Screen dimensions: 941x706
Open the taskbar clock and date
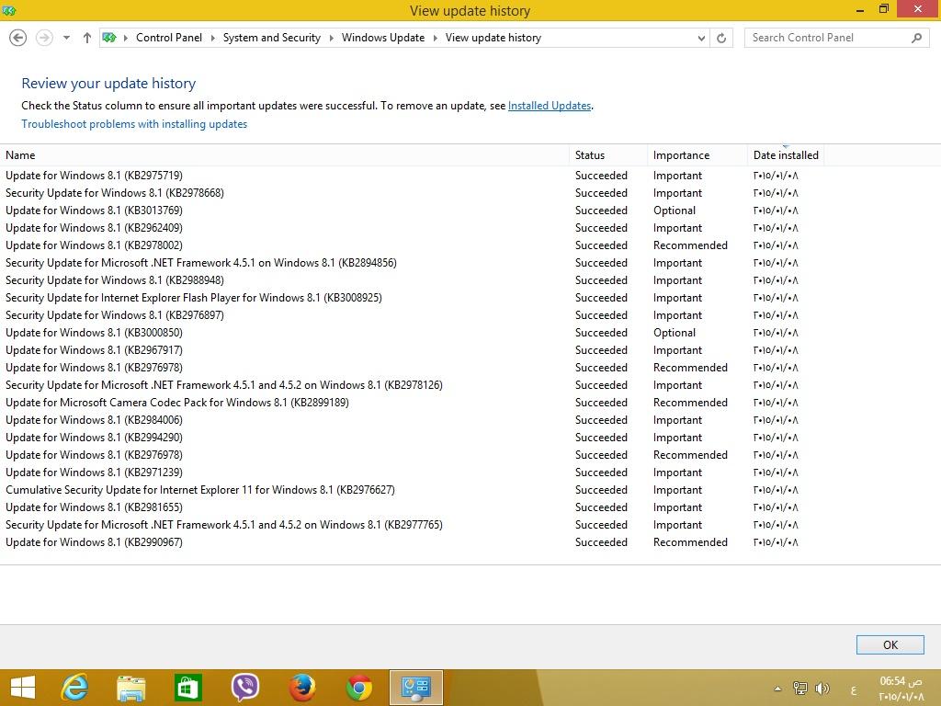pyautogui.click(x=901, y=689)
